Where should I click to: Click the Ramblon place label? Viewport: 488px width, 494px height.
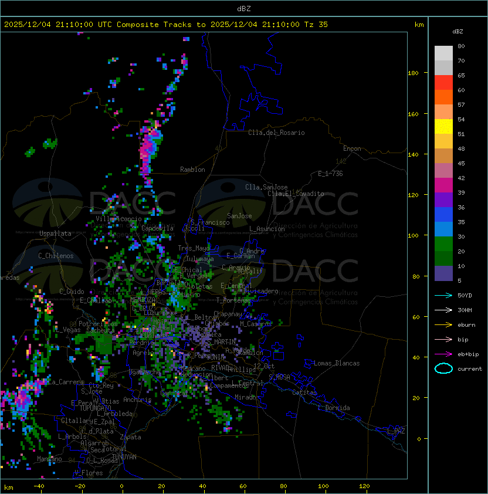point(192,170)
